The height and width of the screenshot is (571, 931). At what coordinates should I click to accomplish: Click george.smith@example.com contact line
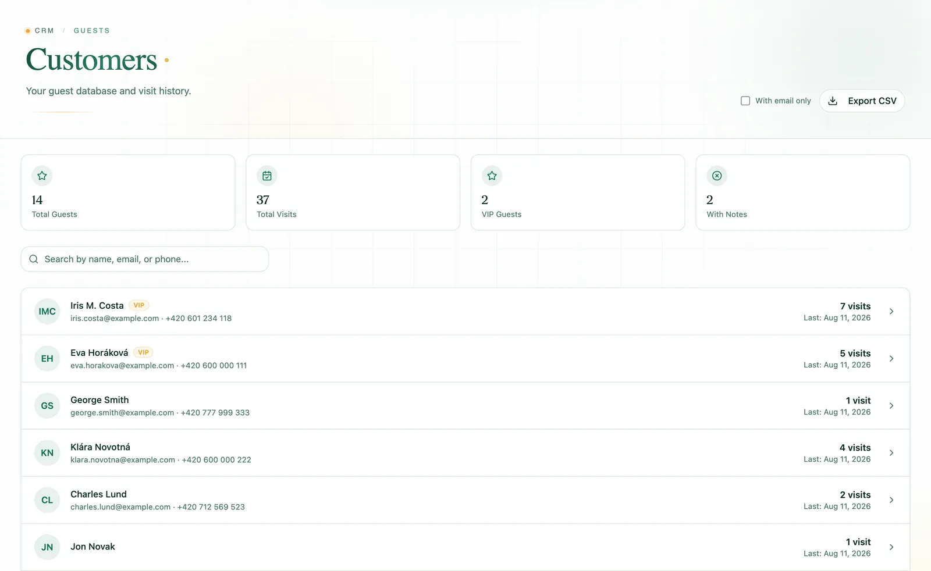pos(160,413)
